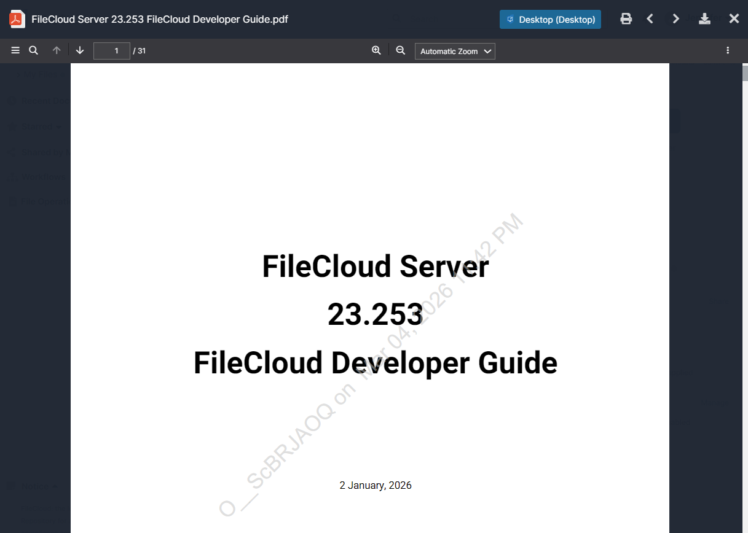The width and height of the screenshot is (748, 533).
Task: Click the PDF file name in header
Action: [160, 19]
